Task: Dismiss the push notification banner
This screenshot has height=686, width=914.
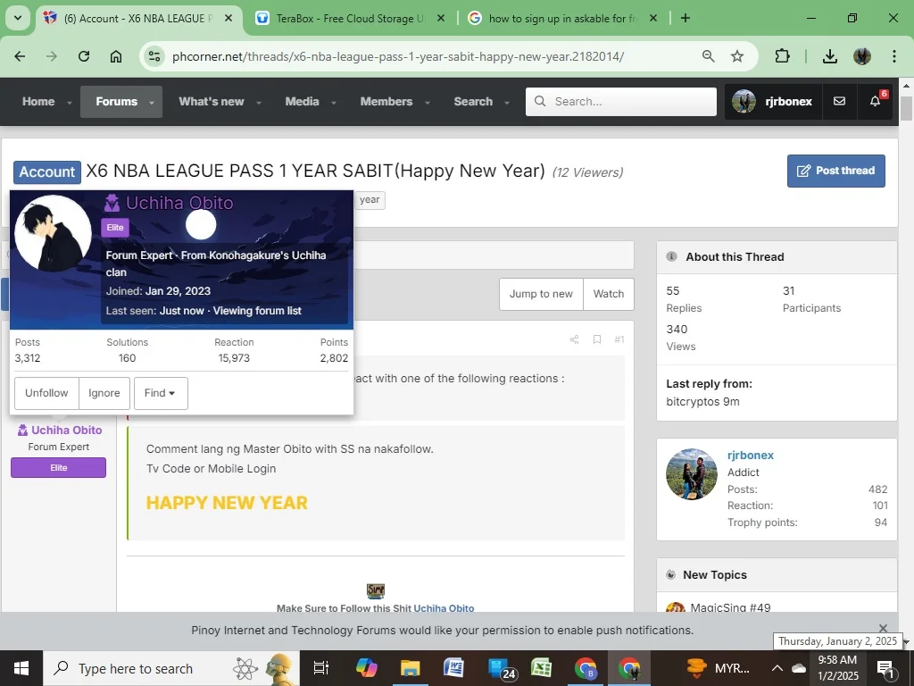Action: pos(883,628)
